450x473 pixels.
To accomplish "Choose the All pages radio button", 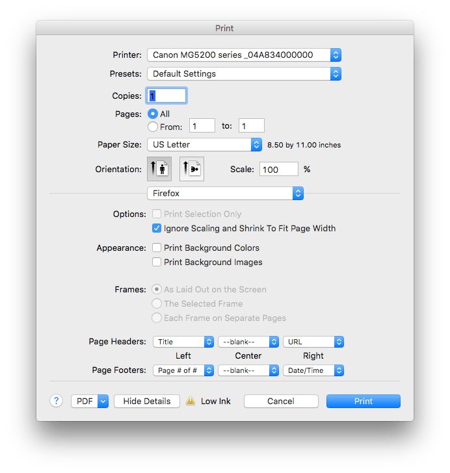I will pyautogui.click(x=153, y=114).
